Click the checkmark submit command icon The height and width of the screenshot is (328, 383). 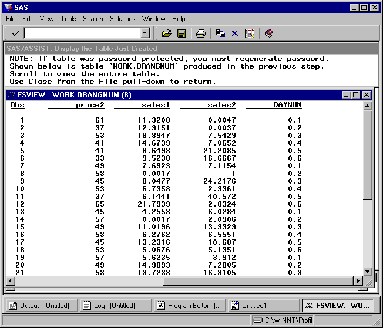(15, 33)
